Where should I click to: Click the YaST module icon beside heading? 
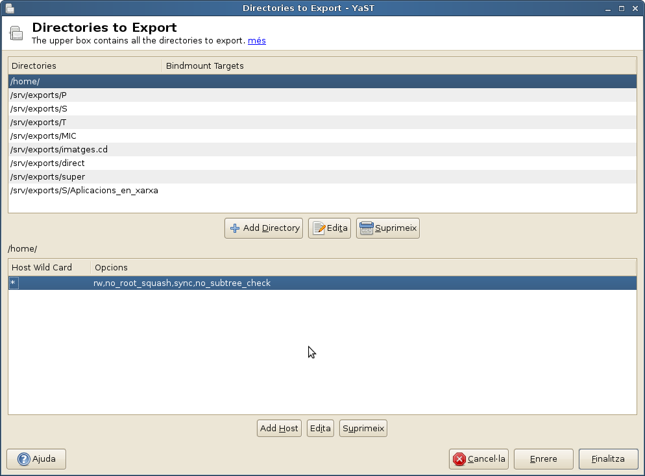coord(18,34)
